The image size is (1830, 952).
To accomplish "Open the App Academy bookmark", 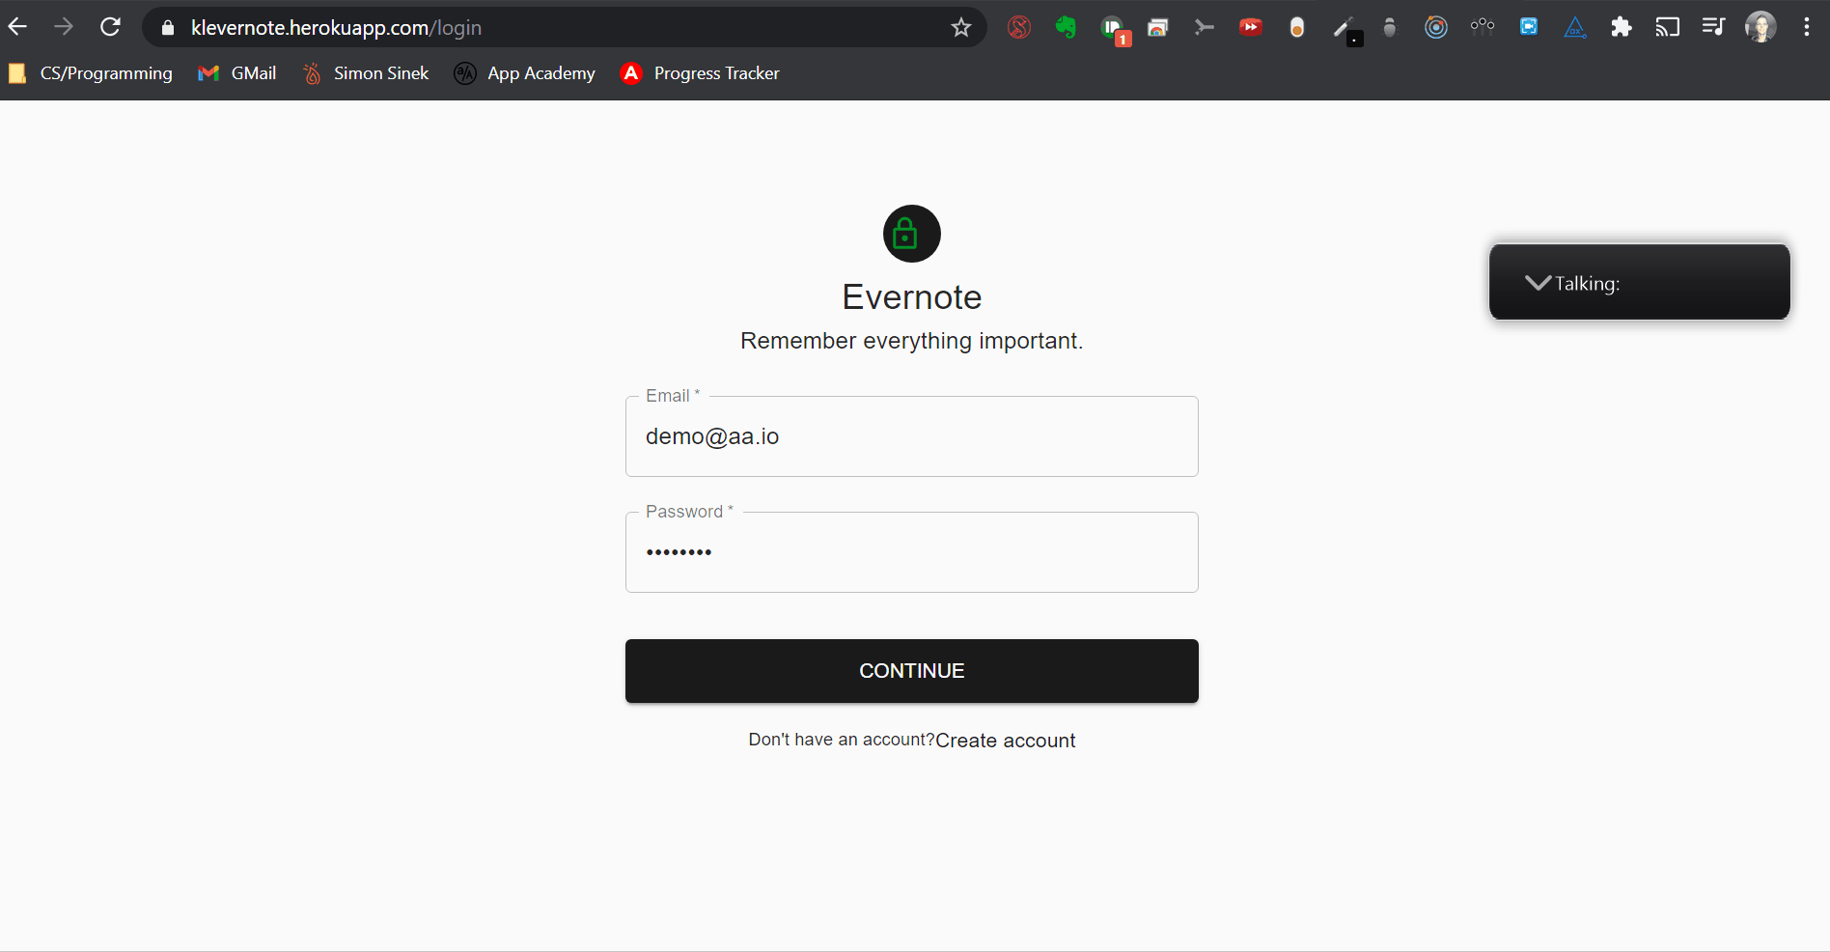I will (524, 73).
